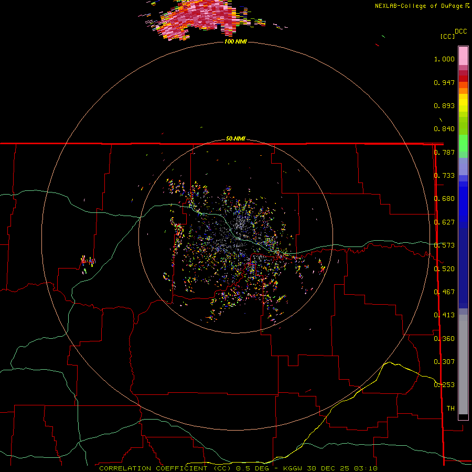Pick the light pink color band on legend

tap(463, 56)
